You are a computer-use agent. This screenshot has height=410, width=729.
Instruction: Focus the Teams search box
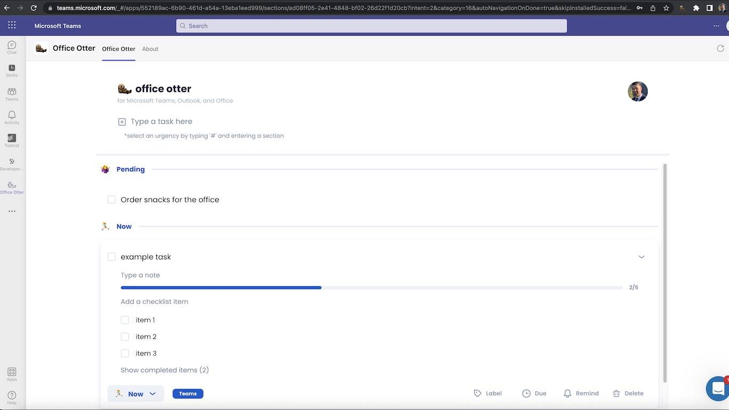[371, 26]
